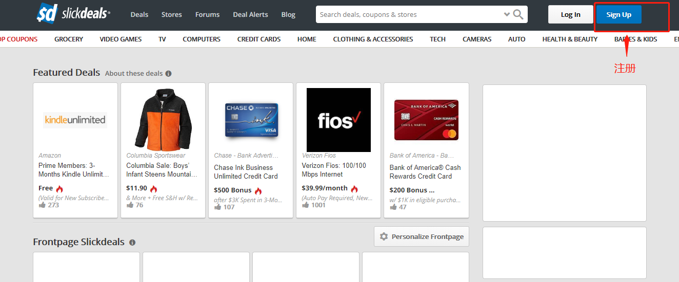Open the Kindle Unlimited deal image
The height and width of the screenshot is (282, 679).
pos(75,120)
